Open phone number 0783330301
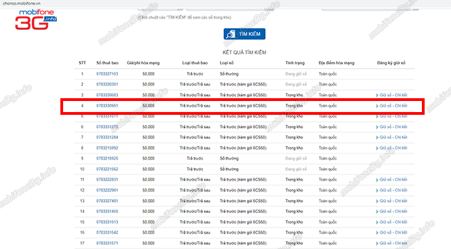This screenshot has height=249, width=451. (107, 84)
